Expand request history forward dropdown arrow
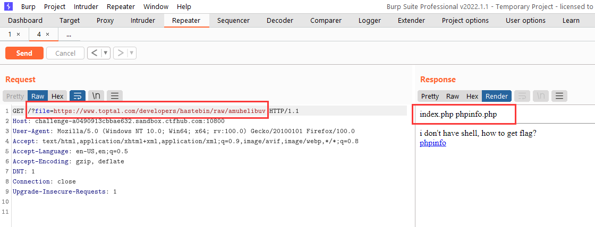Screen dimensions: 595x227 coord(132,53)
